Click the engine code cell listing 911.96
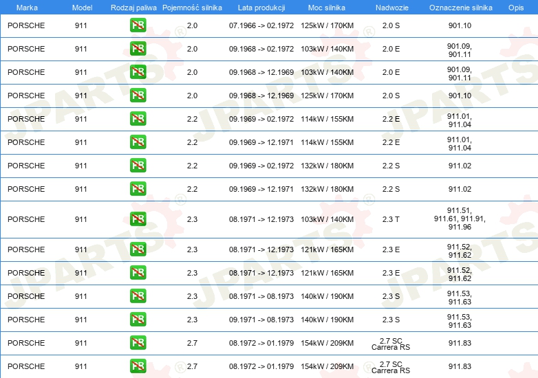 (x=460, y=219)
